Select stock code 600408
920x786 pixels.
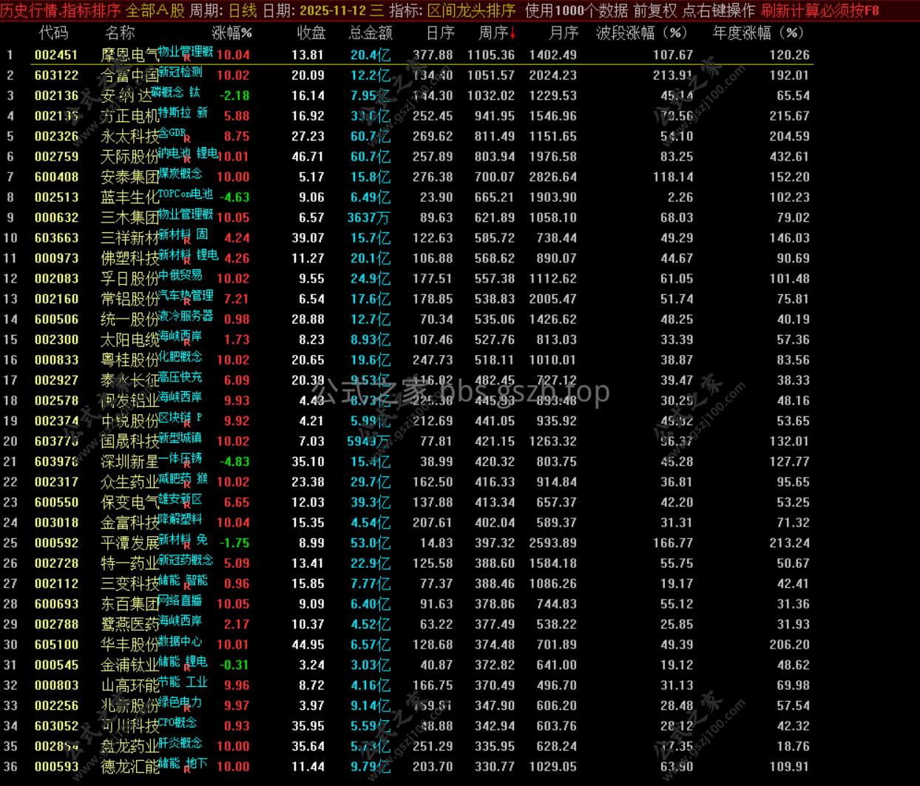[56, 177]
